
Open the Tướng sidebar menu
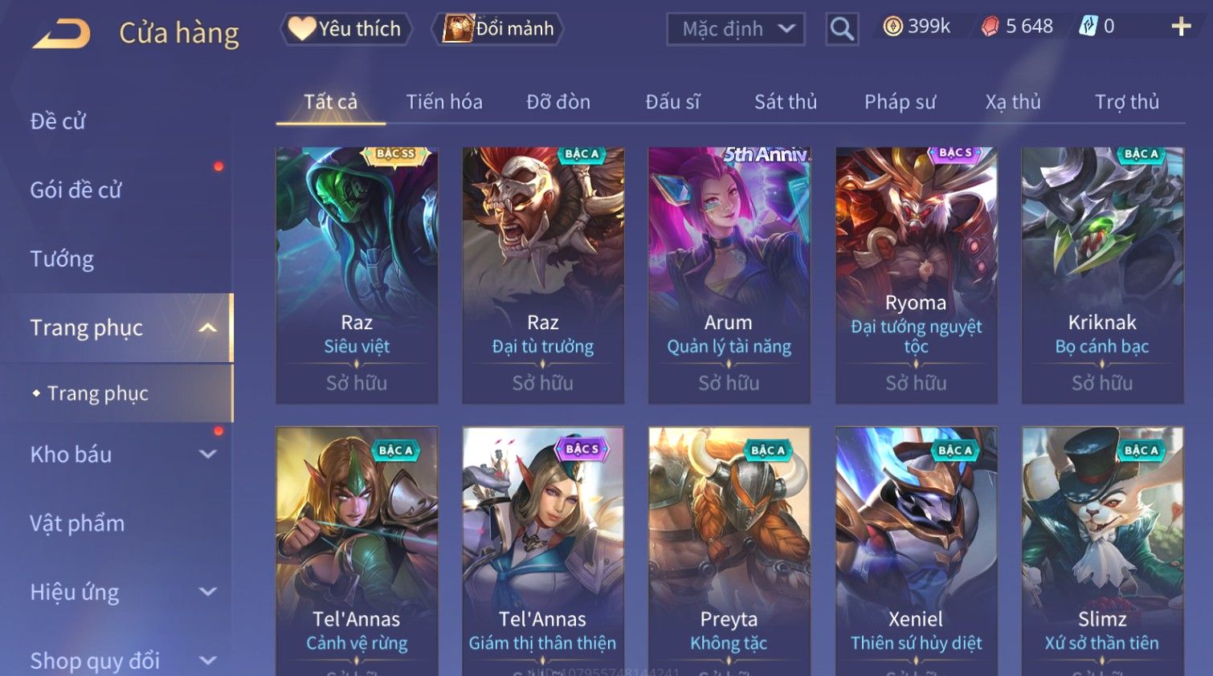tap(62, 259)
